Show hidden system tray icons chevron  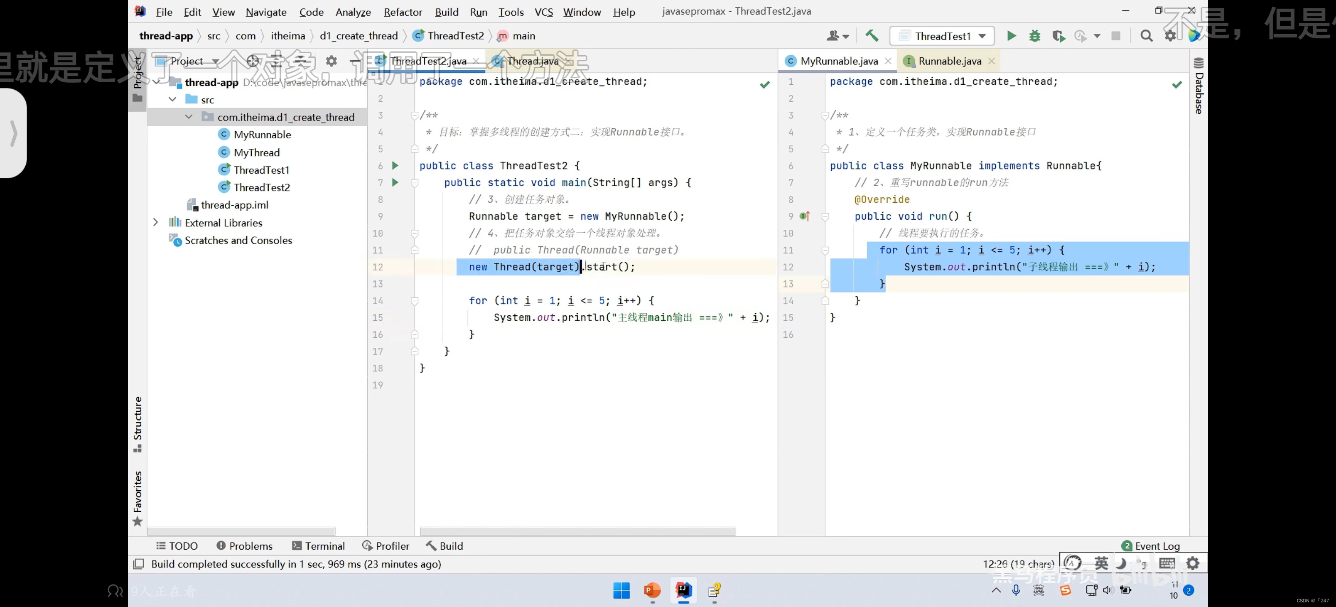(996, 591)
